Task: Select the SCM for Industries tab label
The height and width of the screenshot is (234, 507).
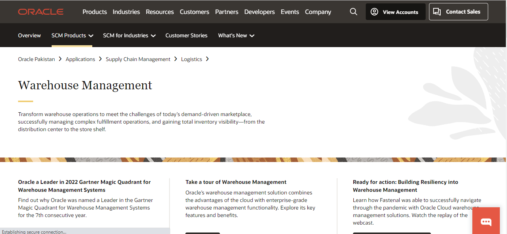Action: pos(125,35)
